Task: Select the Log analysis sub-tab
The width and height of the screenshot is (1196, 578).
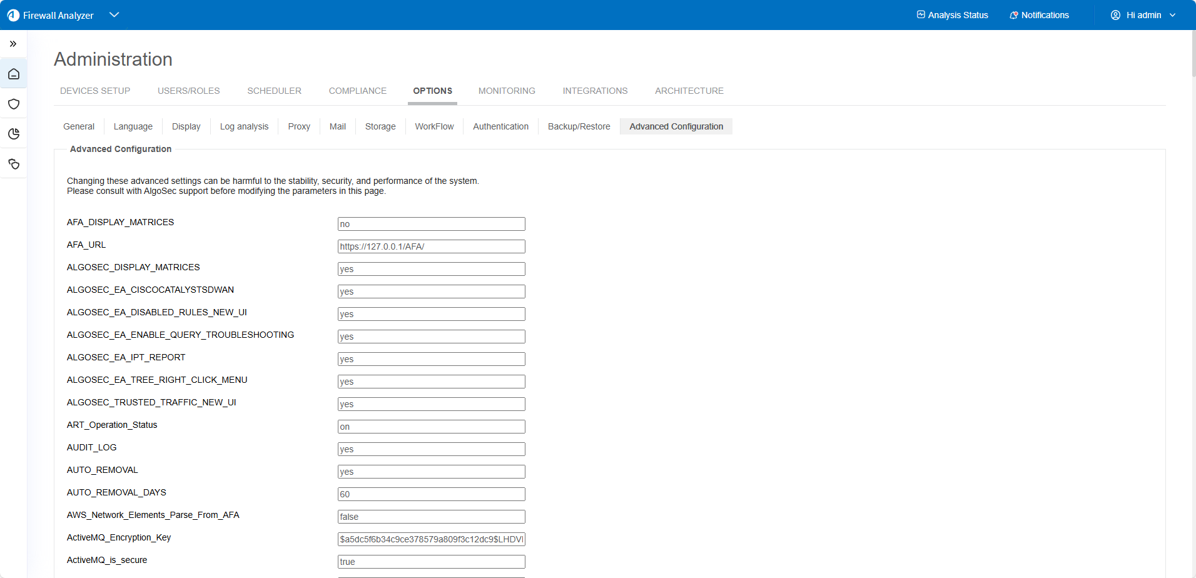Action: 244,126
